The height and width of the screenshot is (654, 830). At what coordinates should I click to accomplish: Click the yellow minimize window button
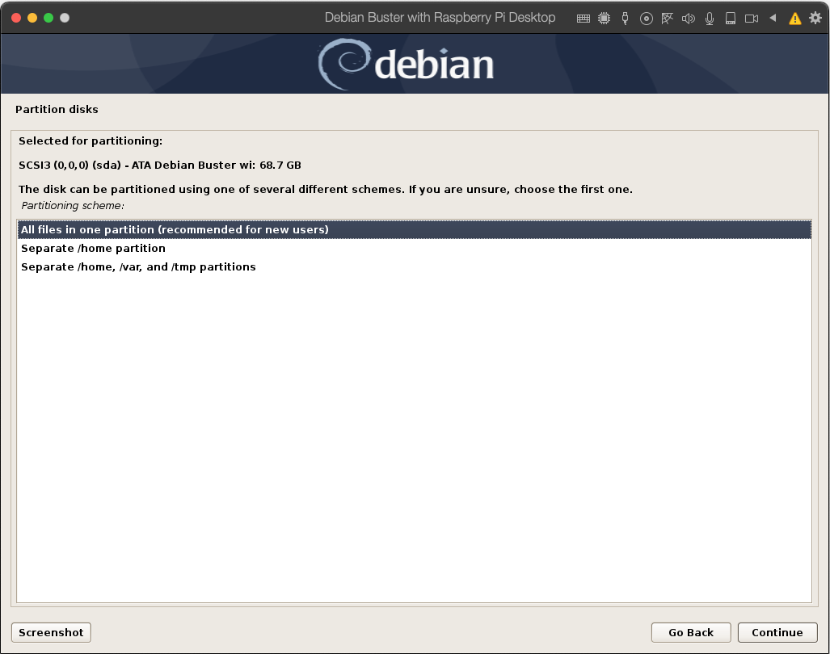click(x=32, y=18)
